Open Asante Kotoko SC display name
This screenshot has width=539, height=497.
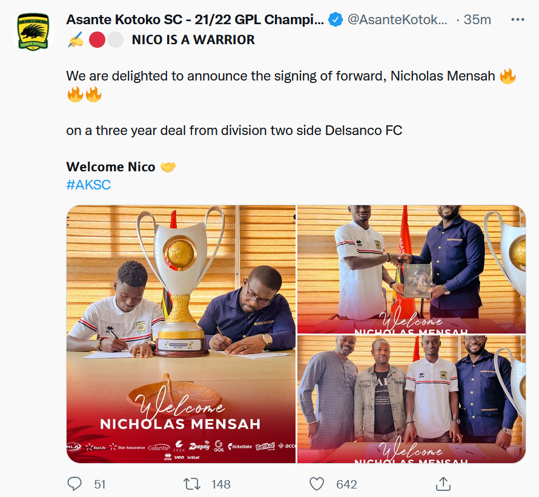pos(195,20)
